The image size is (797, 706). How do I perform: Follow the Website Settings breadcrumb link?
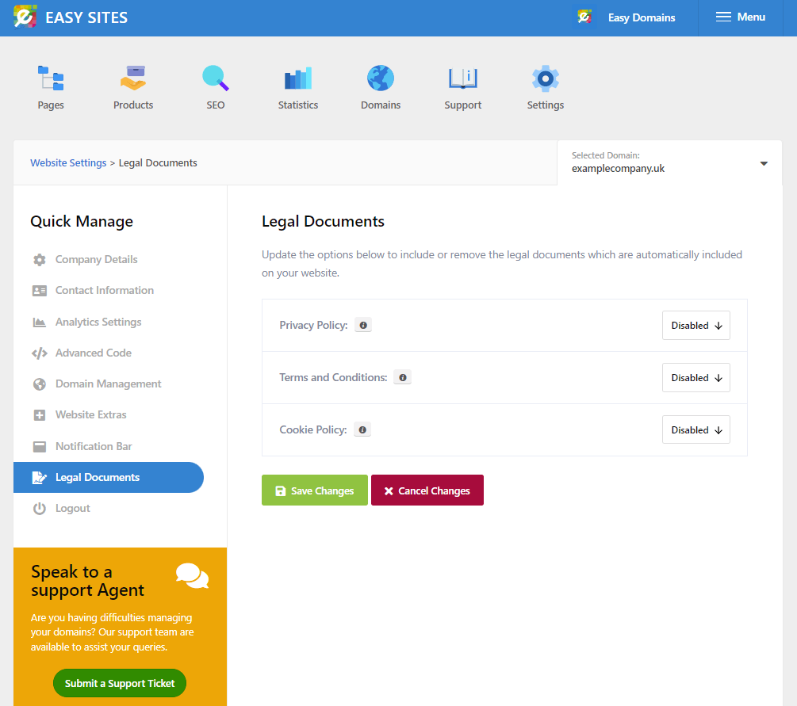coord(68,163)
